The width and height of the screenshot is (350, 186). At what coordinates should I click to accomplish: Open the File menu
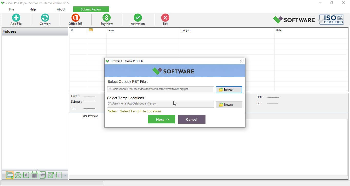coord(12,9)
